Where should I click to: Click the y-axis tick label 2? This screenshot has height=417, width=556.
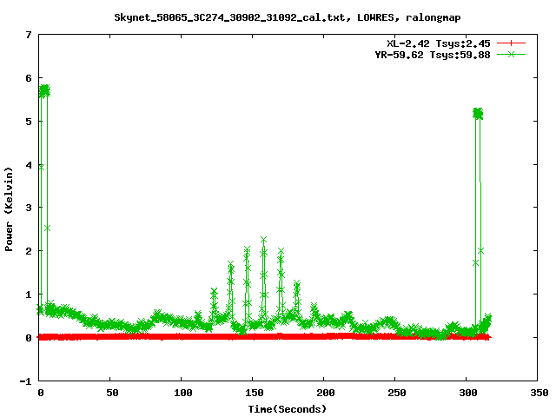point(29,251)
